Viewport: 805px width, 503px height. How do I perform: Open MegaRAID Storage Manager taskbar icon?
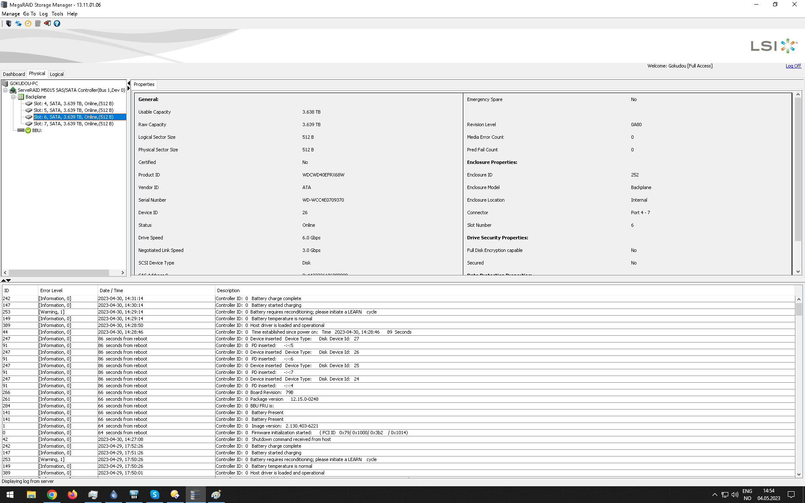[x=195, y=495]
